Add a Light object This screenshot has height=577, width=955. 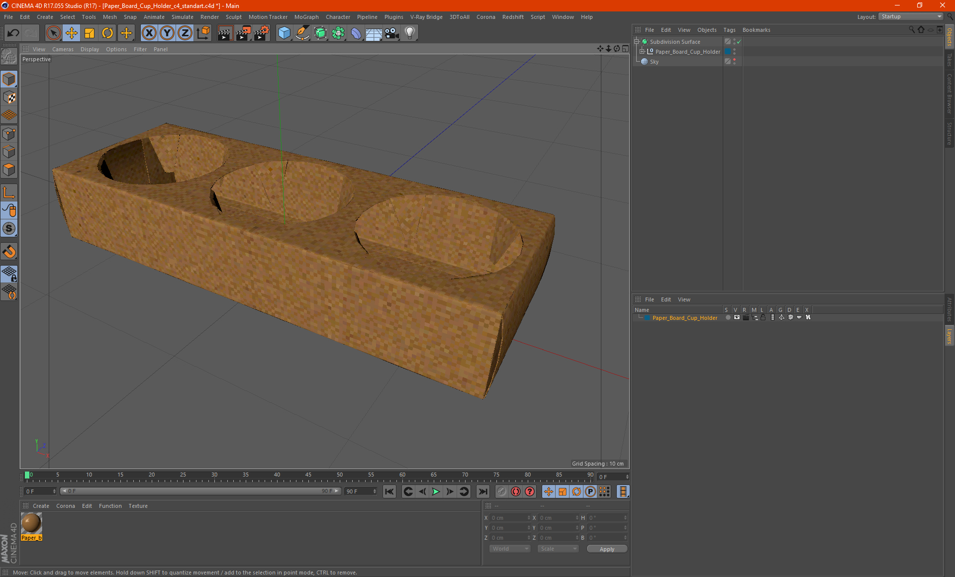click(410, 33)
